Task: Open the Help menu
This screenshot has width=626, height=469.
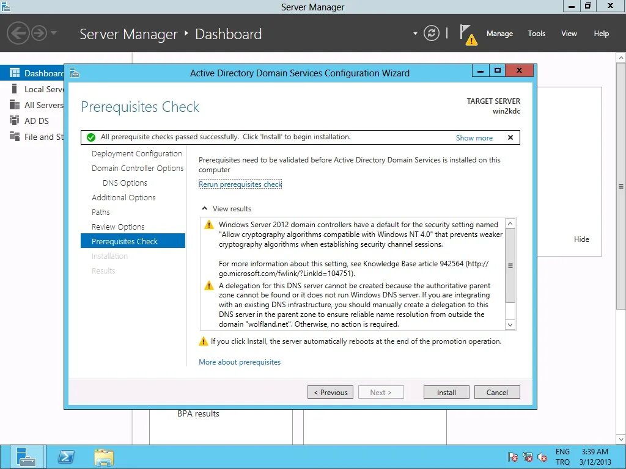Action: click(602, 34)
